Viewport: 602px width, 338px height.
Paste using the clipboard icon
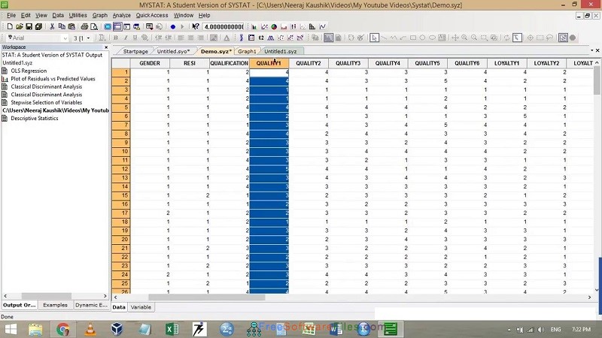[x=71, y=26]
